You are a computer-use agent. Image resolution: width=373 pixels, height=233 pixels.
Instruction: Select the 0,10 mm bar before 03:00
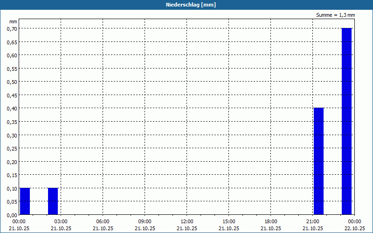pyautogui.click(x=53, y=201)
